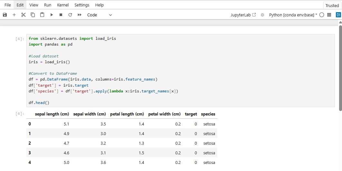Click the 'petal length (cm)' column header
This screenshot has width=342, height=171.
127,114
